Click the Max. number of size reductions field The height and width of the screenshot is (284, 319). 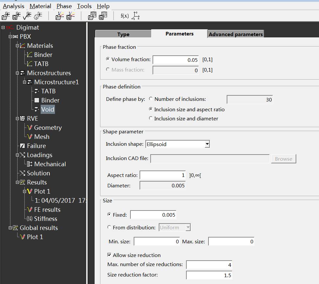pyautogui.click(x=209, y=265)
